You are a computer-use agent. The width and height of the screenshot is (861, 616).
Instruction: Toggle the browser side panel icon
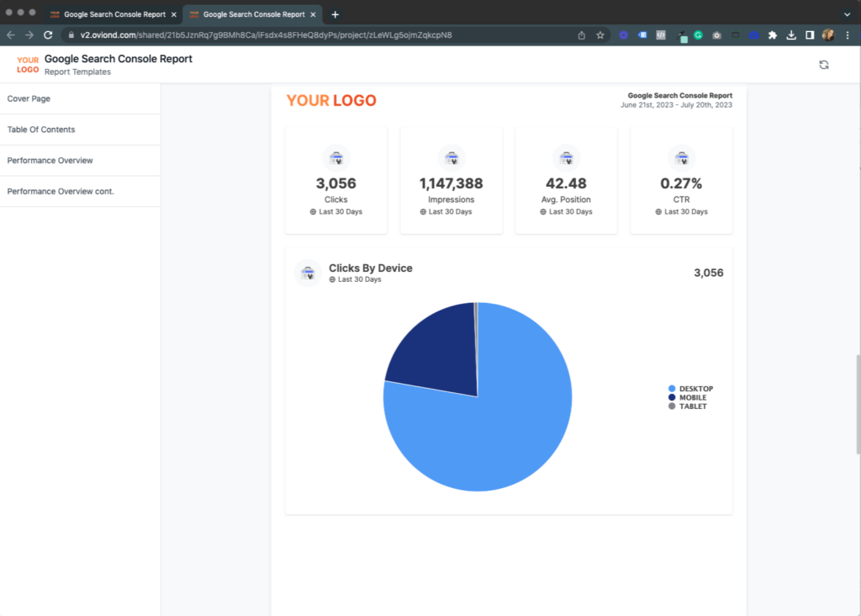pyautogui.click(x=810, y=35)
